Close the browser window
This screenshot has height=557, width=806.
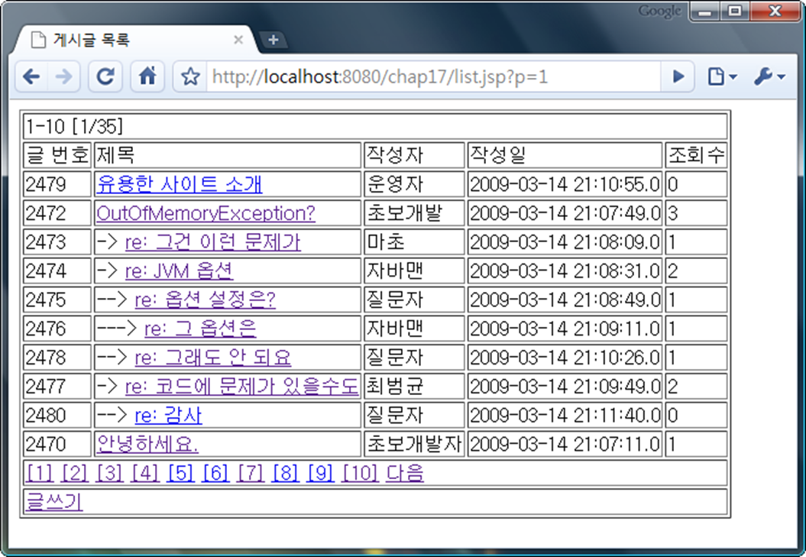(775, 11)
